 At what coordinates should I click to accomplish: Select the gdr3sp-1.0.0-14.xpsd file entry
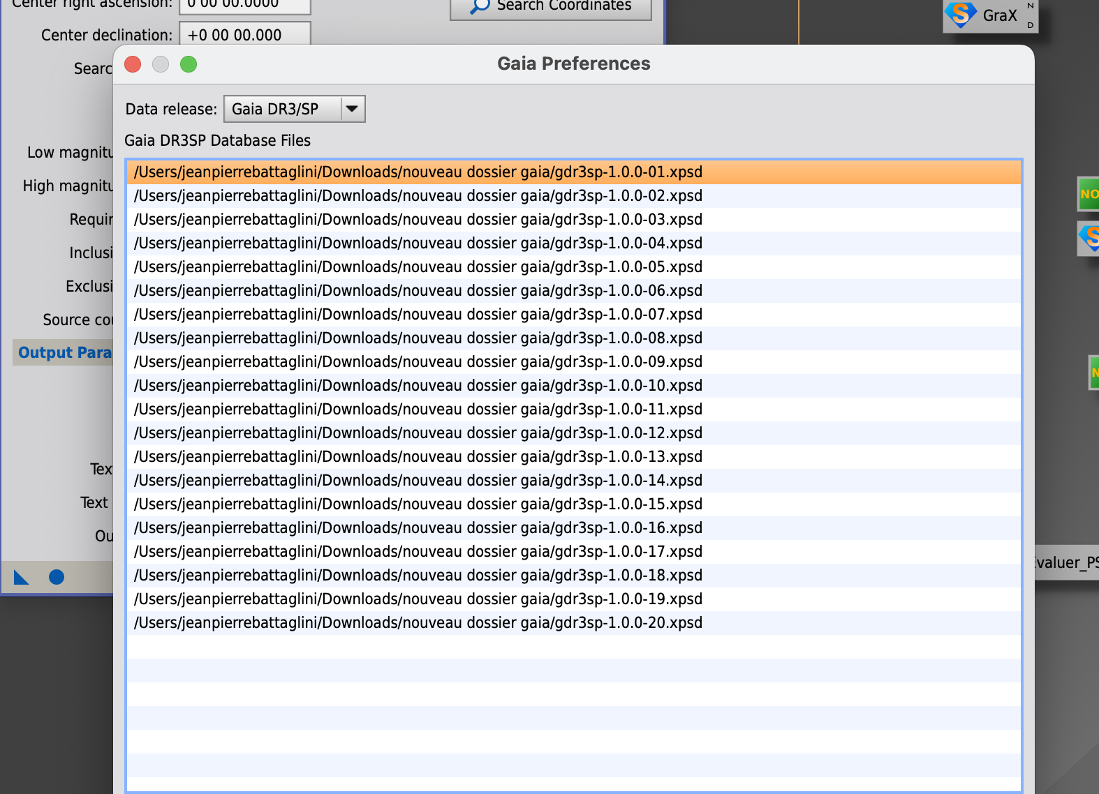coord(573,481)
